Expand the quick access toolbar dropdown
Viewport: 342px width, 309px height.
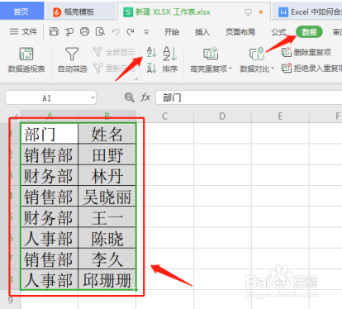coord(146,32)
